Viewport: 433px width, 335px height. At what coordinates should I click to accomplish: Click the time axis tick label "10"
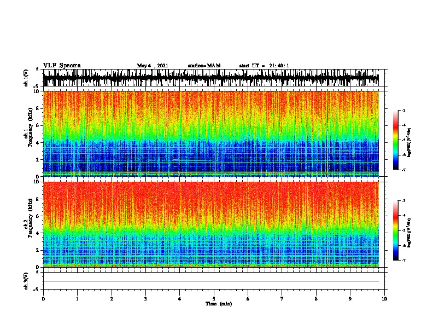click(x=384, y=298)
